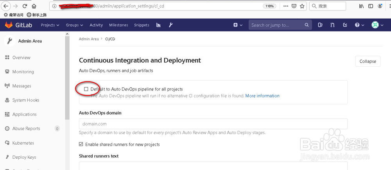Click the search magnifier icon in GitLab
This screenshot has width=391, height=170.
point(307,25)
